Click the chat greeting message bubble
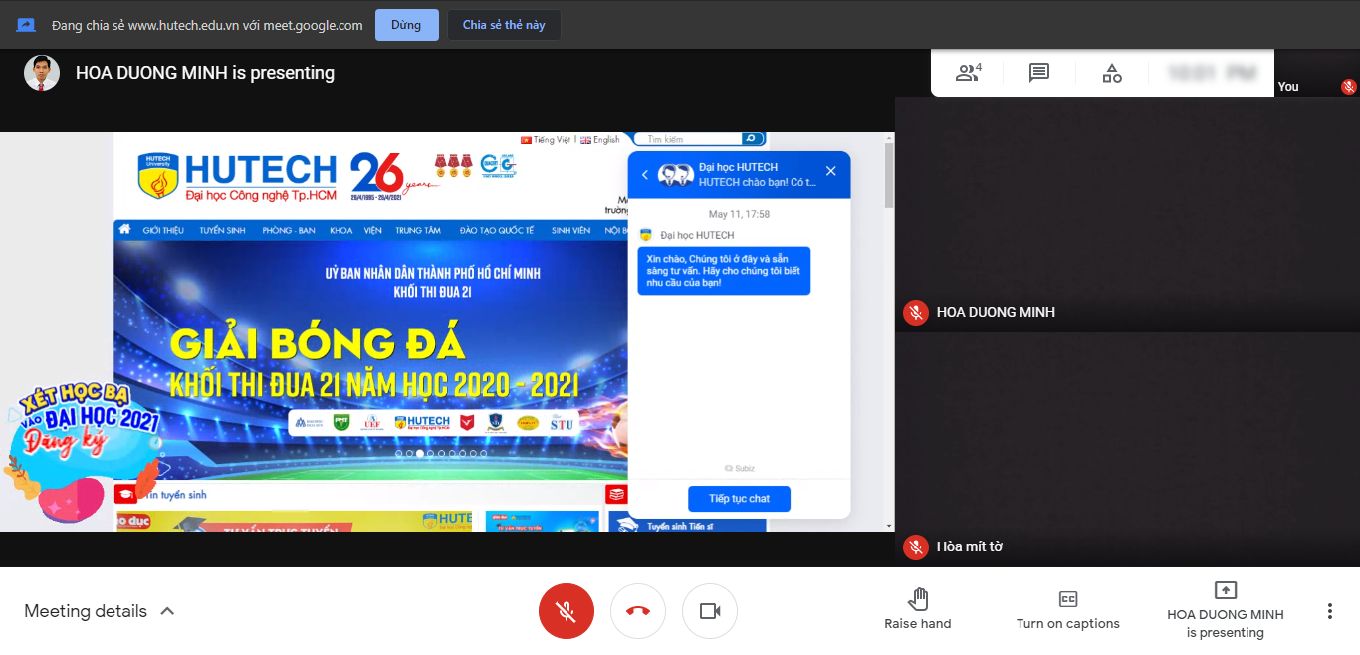Viewport: 1360px width, 655px height. 724,271
